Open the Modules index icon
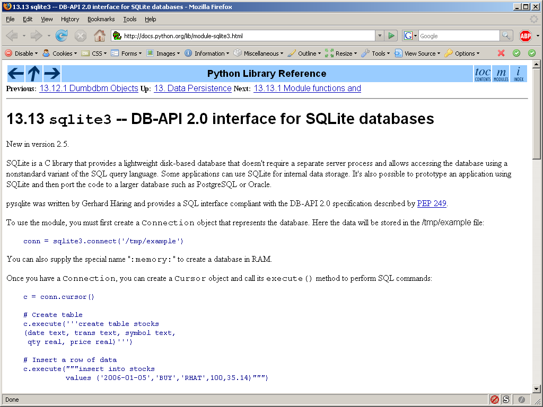Viewport: 543px width, 407px height. 501,74
